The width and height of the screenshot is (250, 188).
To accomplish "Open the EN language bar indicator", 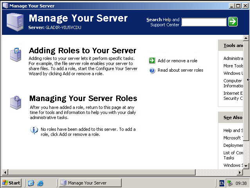I will tap(222, 183).
